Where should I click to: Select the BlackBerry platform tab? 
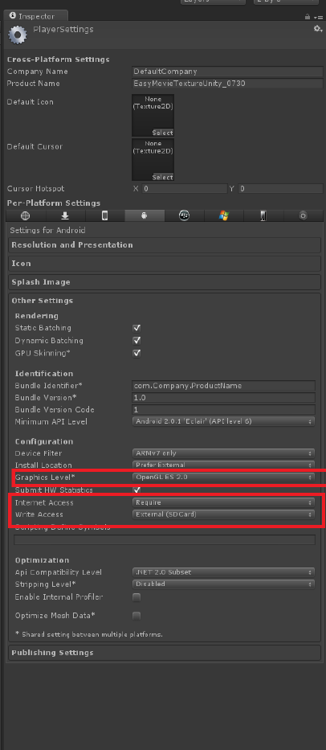[184, 215]
